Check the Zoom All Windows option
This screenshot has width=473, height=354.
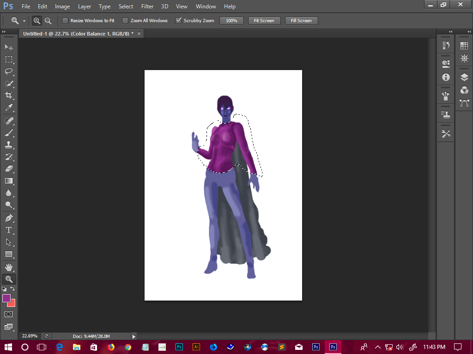point(125,21)
